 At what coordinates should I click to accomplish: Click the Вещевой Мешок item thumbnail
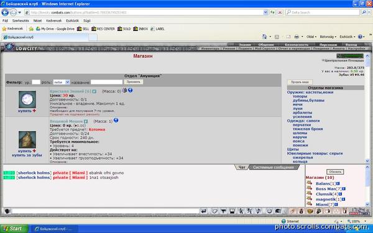click(x=27, y=140)
